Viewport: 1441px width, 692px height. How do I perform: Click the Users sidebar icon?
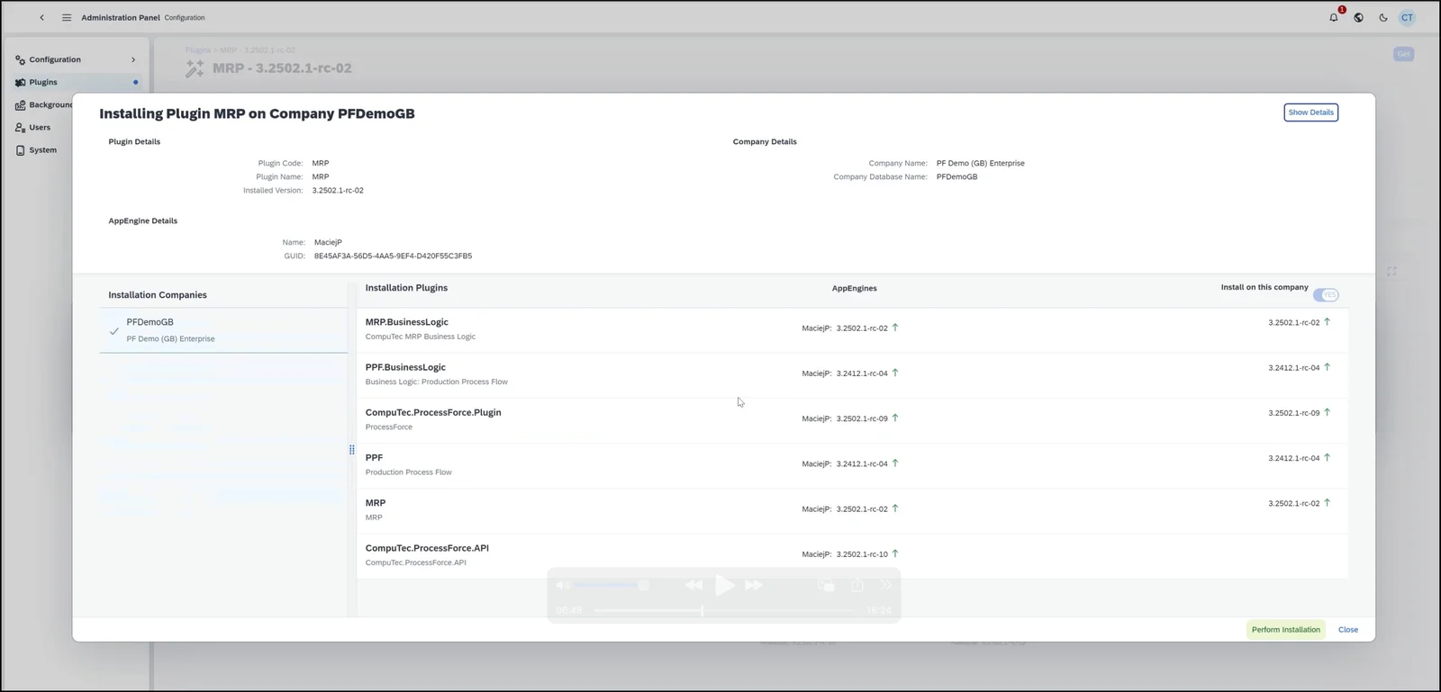[x=21, y=128]
